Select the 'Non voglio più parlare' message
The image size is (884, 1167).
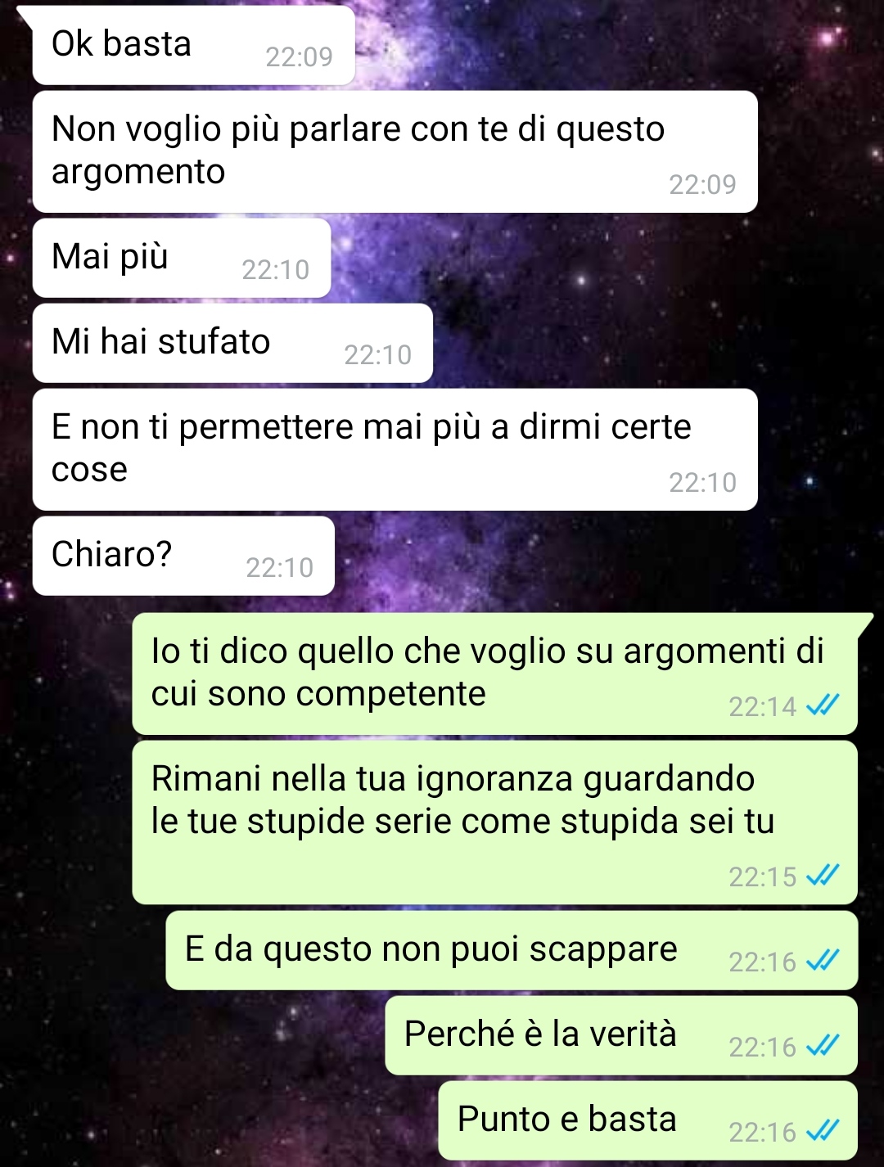pyautogui.click(x=395, y=151)
